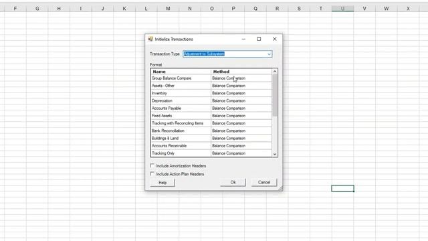The image size is (428, 241).
Task: Click the dialog resize grip corner
Action: pos(280,188)
